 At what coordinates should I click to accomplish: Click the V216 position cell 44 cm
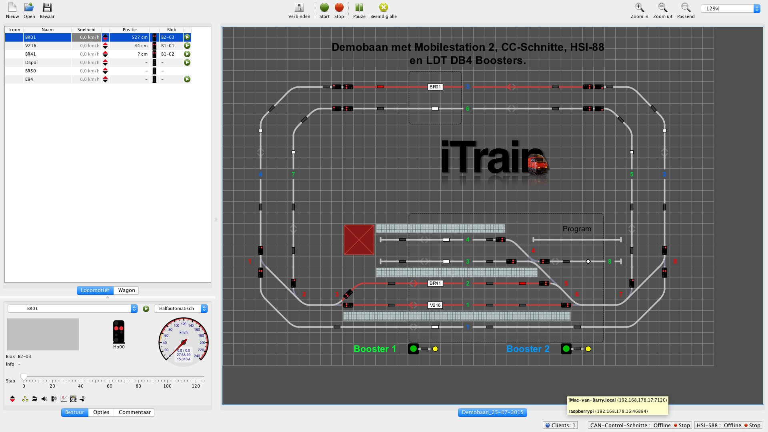pyautogui.click(x=130, y=46)
